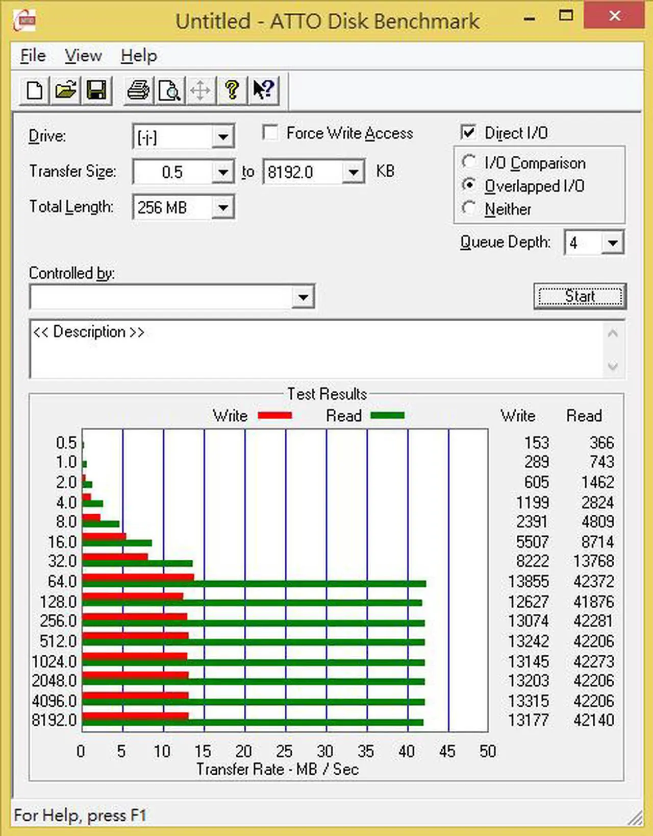Viewport: 653px width, 836px height.
Task: Enable Force Write Access checkbox
Action: tap(270, 133)
